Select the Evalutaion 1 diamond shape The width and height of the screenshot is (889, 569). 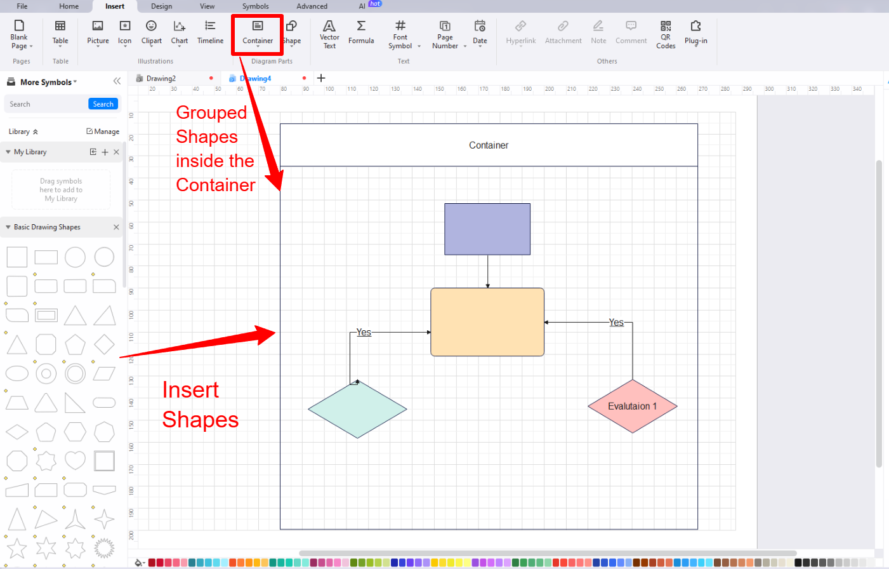633,406
